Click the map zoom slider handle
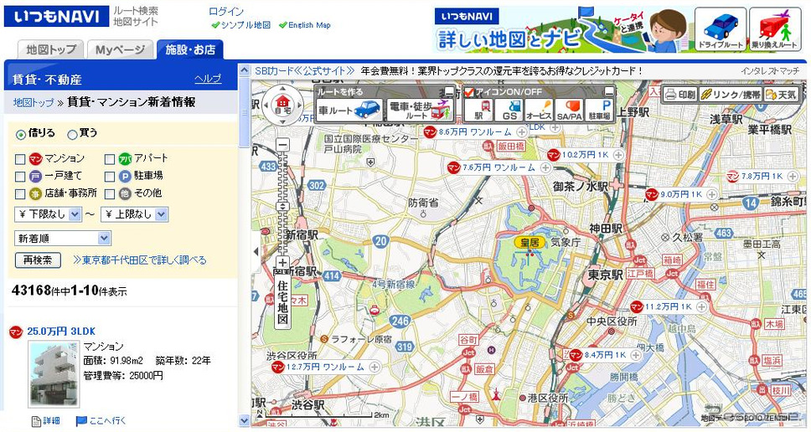This screenshot has height=432, width=811. 282,206
